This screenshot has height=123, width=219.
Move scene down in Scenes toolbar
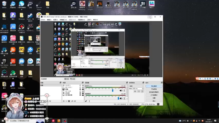coord(50,101)
